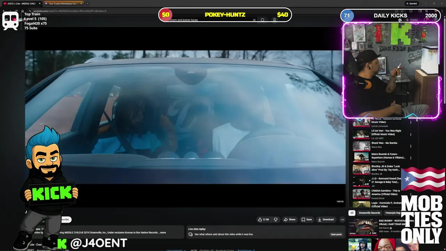Subscribe to the channel
The width and height of the screenshot is (446, 251).
(66, 220)
